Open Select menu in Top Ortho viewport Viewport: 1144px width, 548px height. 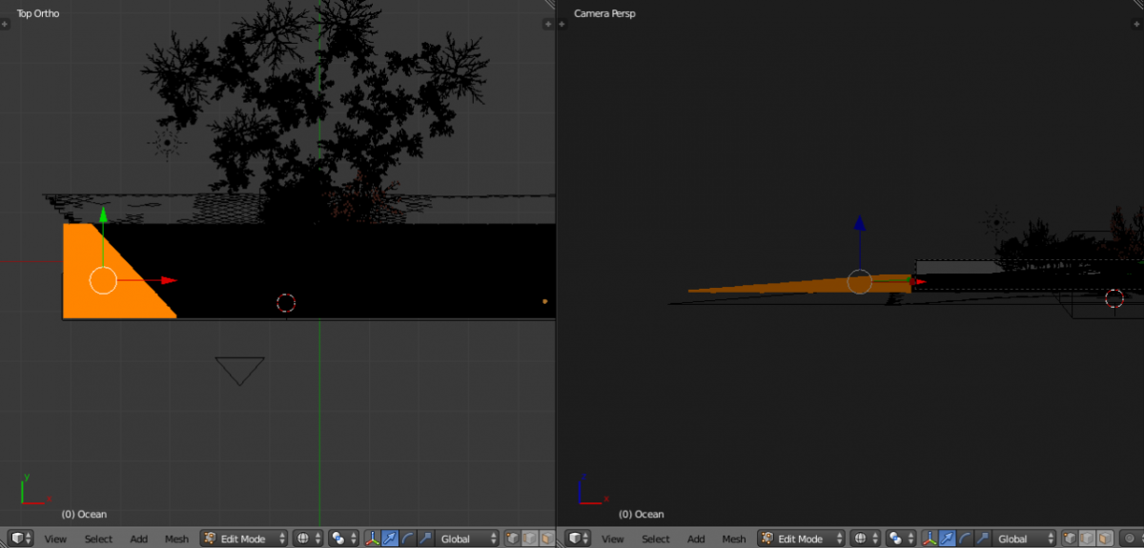pyautogui.click(x=98, y=538)
